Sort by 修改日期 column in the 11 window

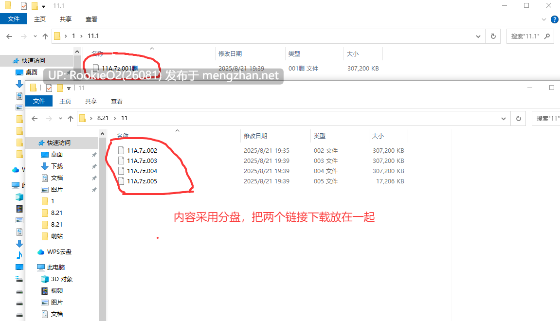[x=255, y=136]
